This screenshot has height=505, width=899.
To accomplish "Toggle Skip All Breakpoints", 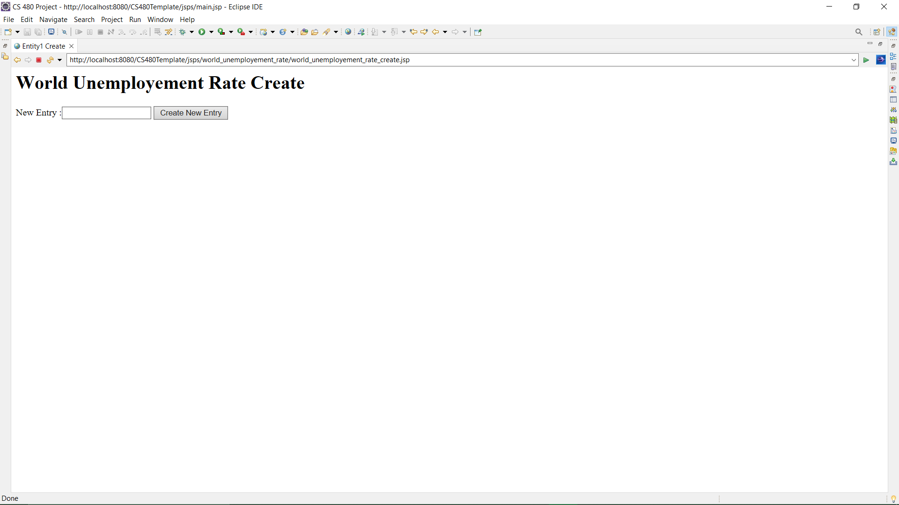I will coord(64,32).
